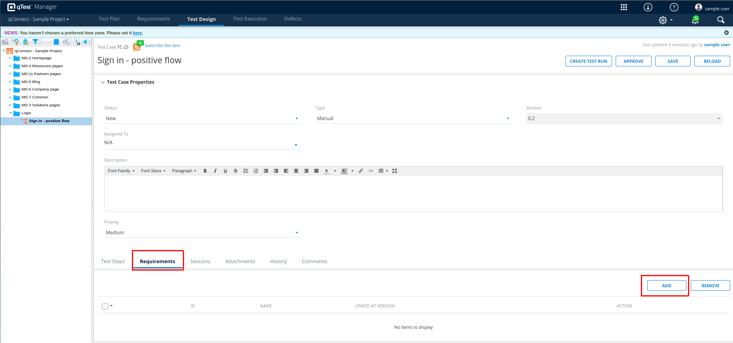Click the recycle bin icon in tree toolbar

coord(26,42)
